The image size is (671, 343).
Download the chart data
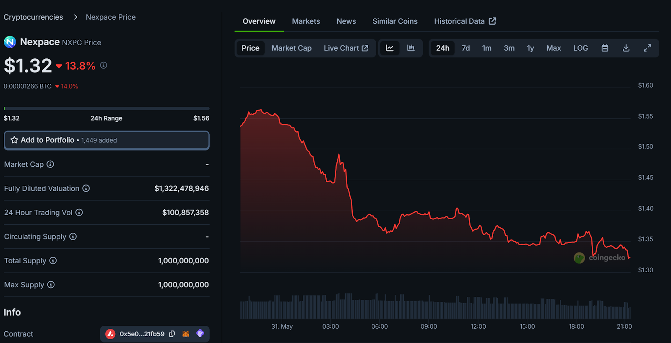pos(626,48)
